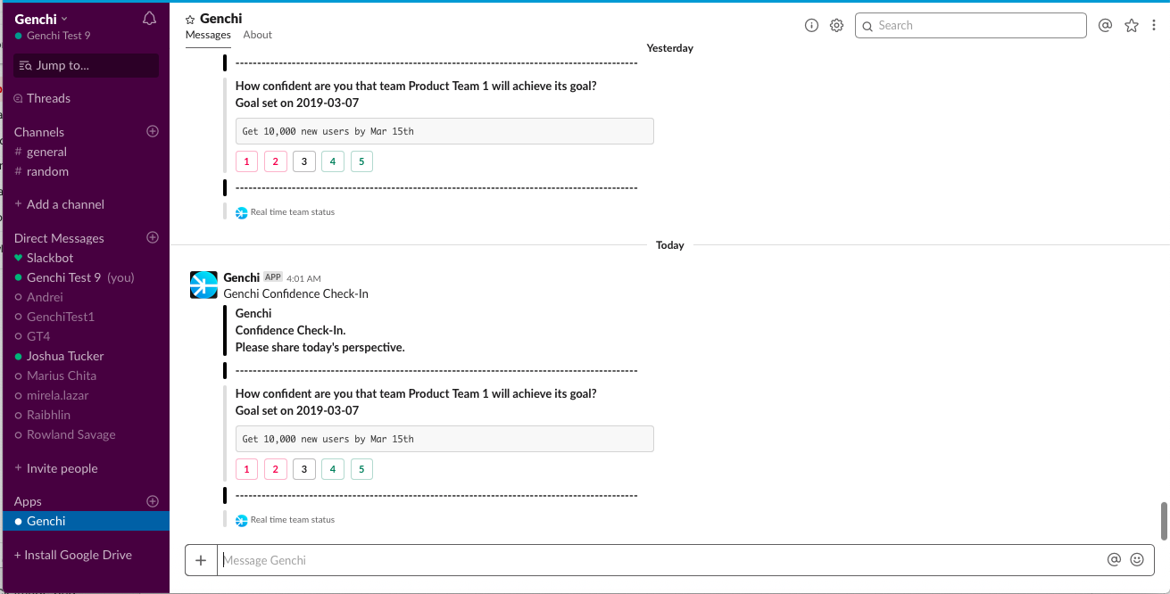Click Invite people link
The image size is (1170, 594).
click(x=62, y=468)
